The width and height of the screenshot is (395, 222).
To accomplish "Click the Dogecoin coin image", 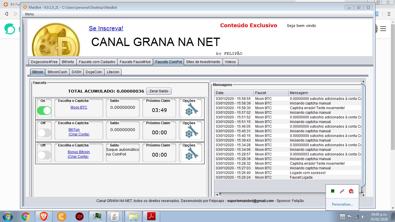I will click(55, 39).
